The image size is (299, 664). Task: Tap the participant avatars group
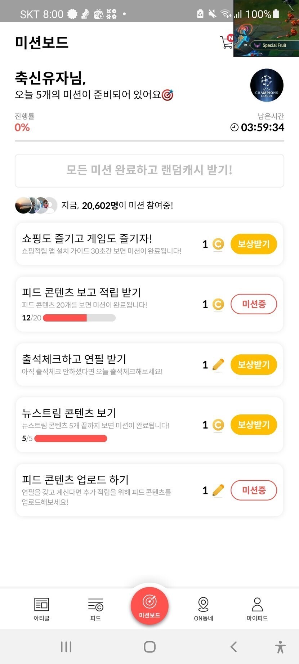(x=36, y=205)
